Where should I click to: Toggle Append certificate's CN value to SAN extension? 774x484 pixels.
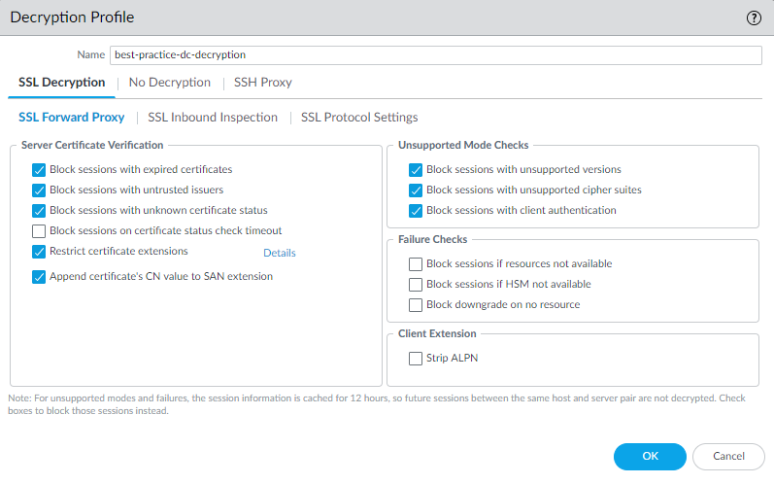pyautogui.click(x=39, y=277)
